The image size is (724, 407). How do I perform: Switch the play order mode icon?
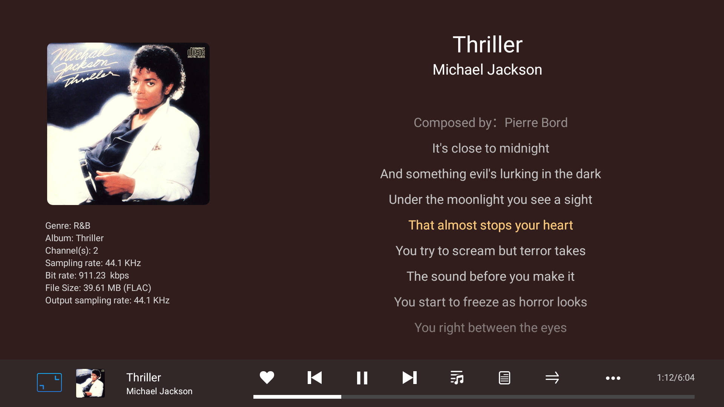(552, 378)
